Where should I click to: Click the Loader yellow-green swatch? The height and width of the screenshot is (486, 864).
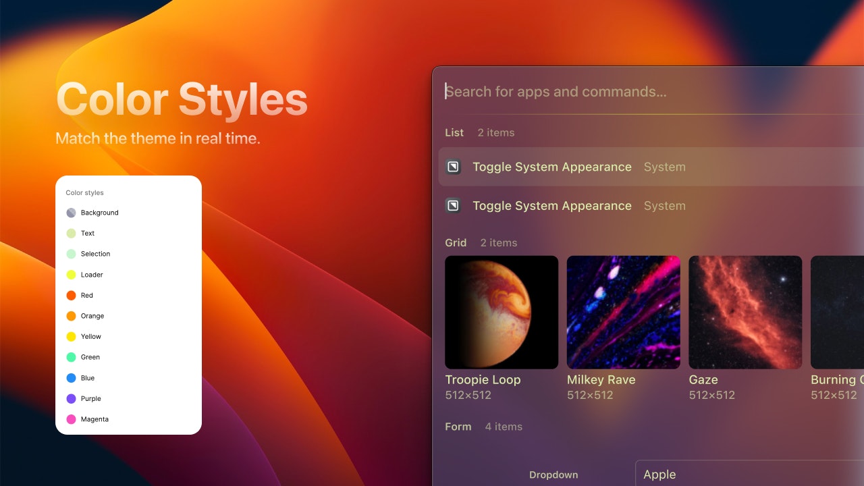click(71, 275)
